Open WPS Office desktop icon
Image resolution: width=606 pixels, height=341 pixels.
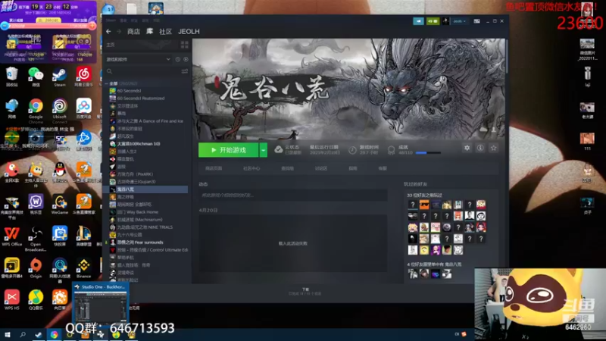click(x=11, y=236)
